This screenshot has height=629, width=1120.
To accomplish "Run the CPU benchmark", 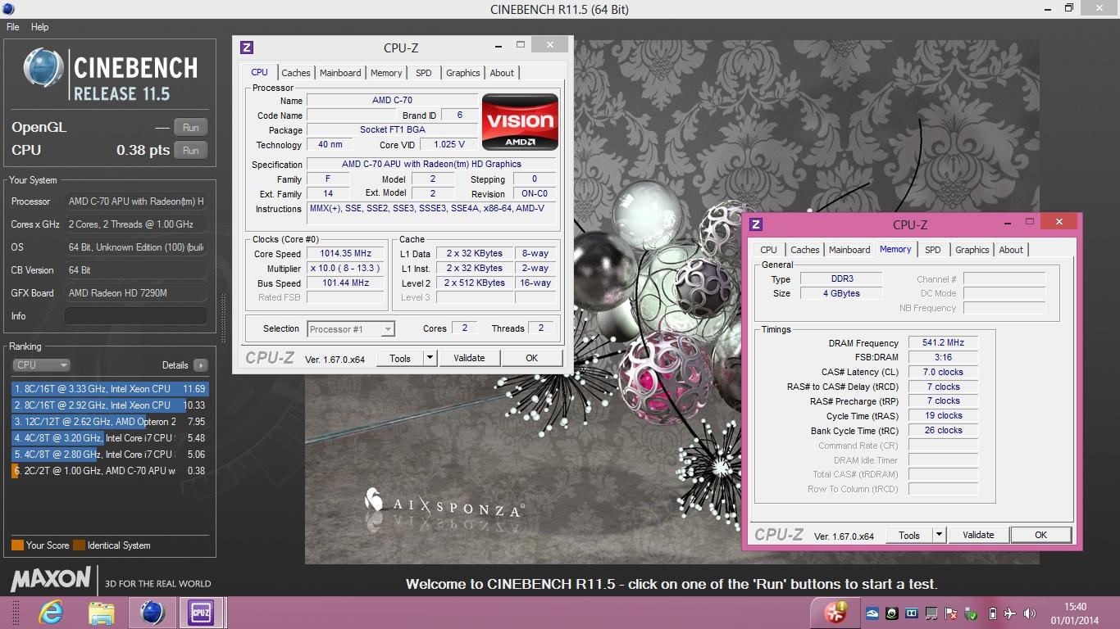I will click(x=191, y=151).
